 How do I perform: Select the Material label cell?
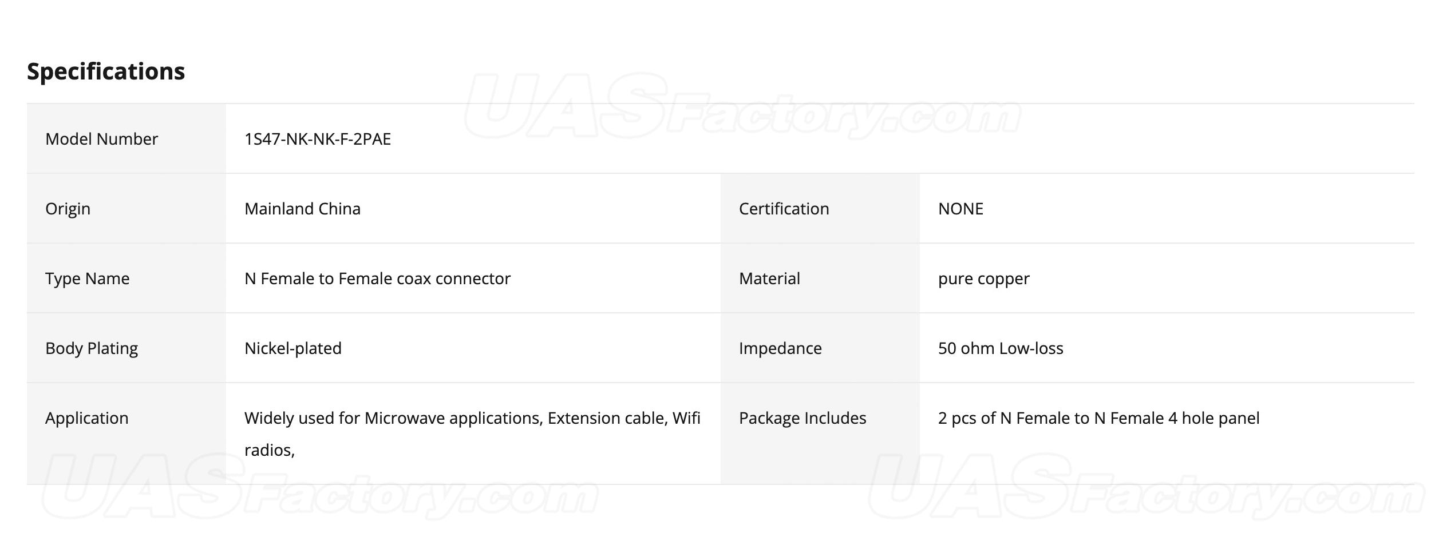coord(820,278)
